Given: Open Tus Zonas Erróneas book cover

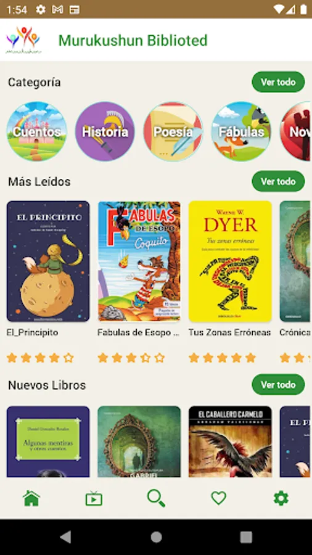Looking at the screenshot, I should coord(230,261).
